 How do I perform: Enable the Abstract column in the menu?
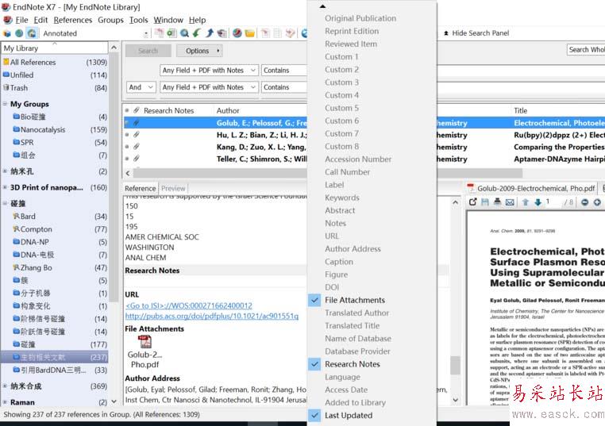(x=340, y=210)
